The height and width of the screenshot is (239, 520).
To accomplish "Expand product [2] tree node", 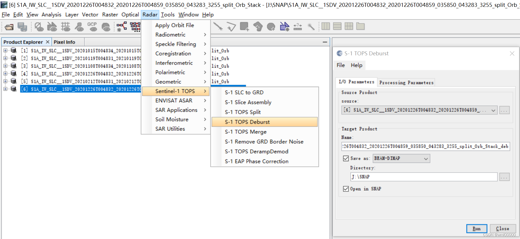I will click(x=5, y=58).
